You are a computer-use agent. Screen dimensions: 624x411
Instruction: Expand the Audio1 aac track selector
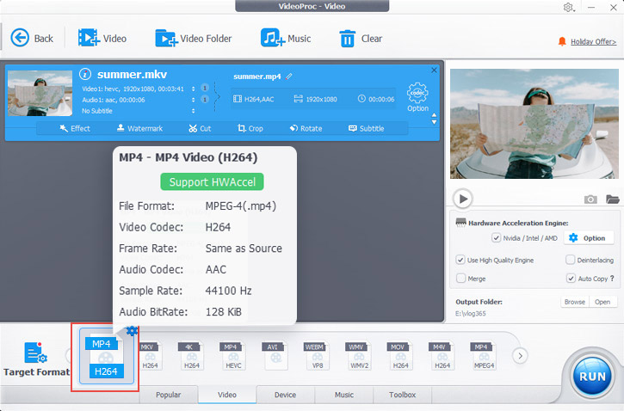click(193, 100)
